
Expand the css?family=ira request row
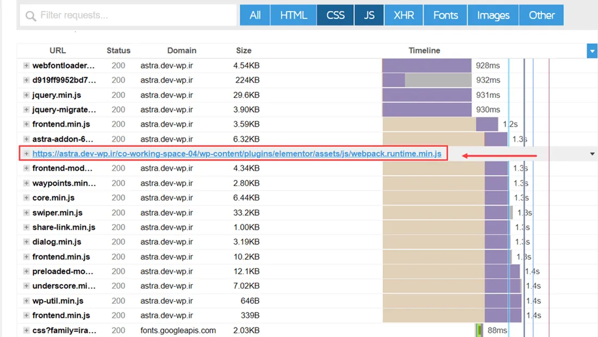[x=26, y=330]
